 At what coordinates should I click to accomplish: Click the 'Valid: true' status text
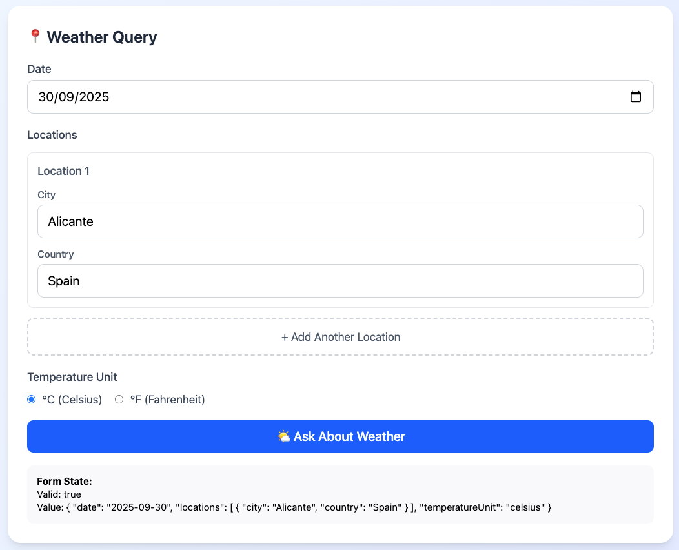coord(59,494)
